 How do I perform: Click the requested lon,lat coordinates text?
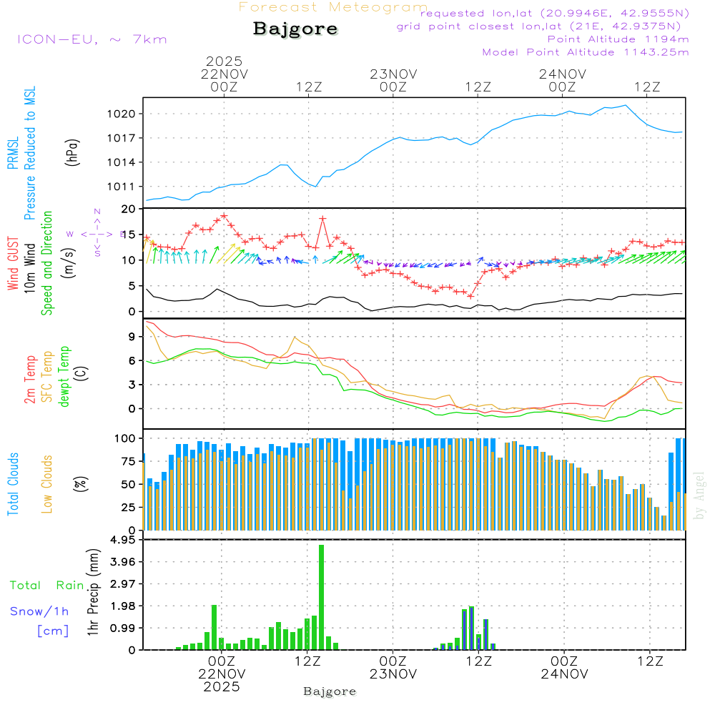[x=555, y=14]
